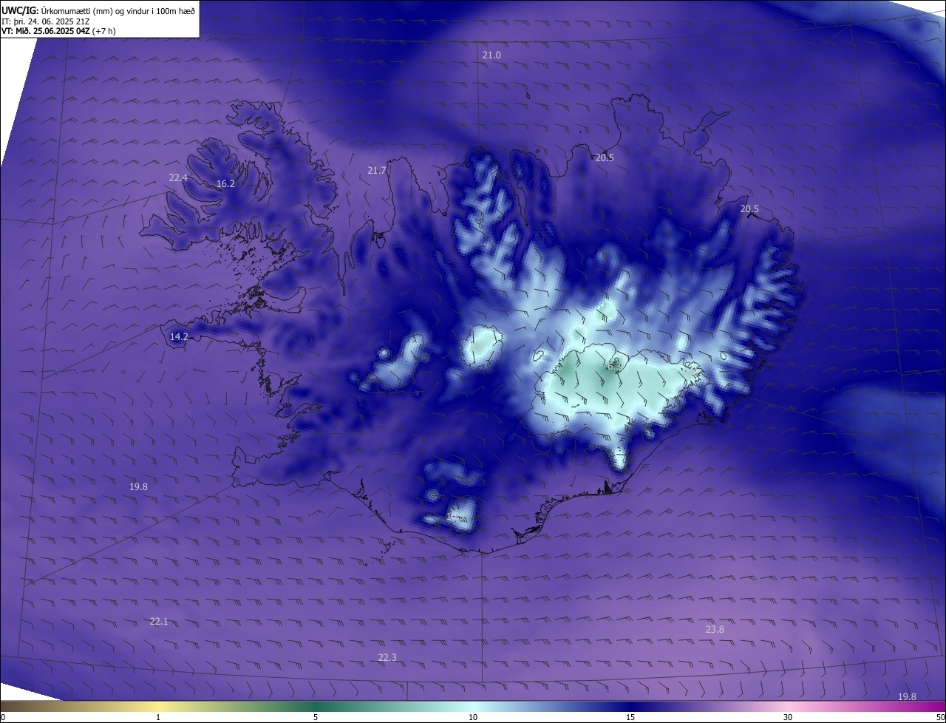Click the color scale tick labeled 1
The width and height of the screenshot is (946, 723).
pyautogui.click(x=158, y=717)
